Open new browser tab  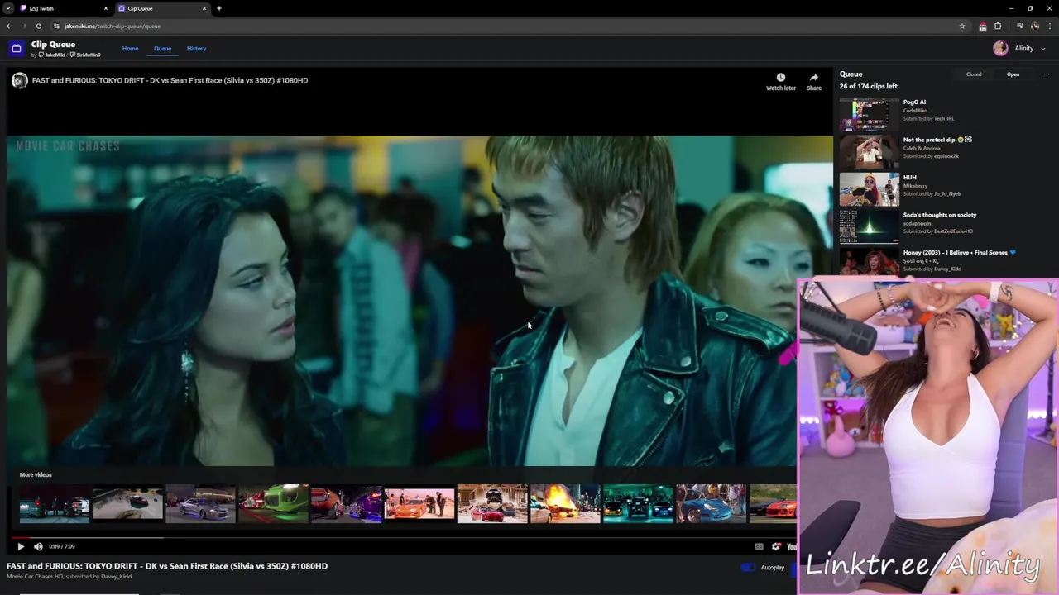click(218, 8)
